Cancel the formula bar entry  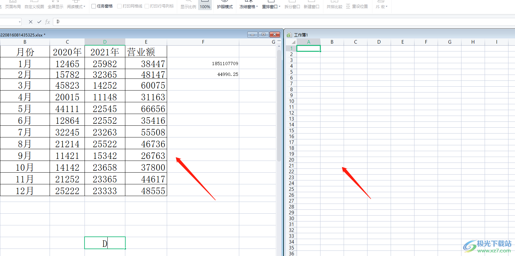31,22
